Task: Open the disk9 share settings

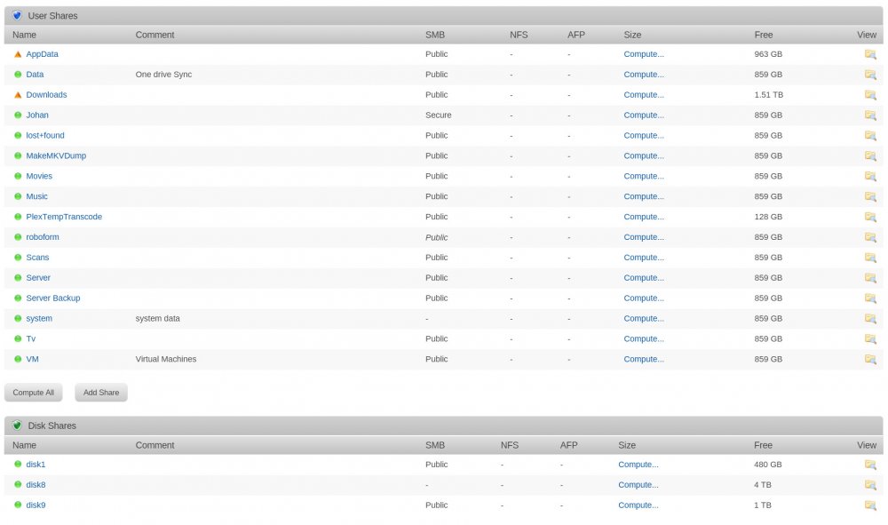Action: pyautogui.click(x=36, y=505)
